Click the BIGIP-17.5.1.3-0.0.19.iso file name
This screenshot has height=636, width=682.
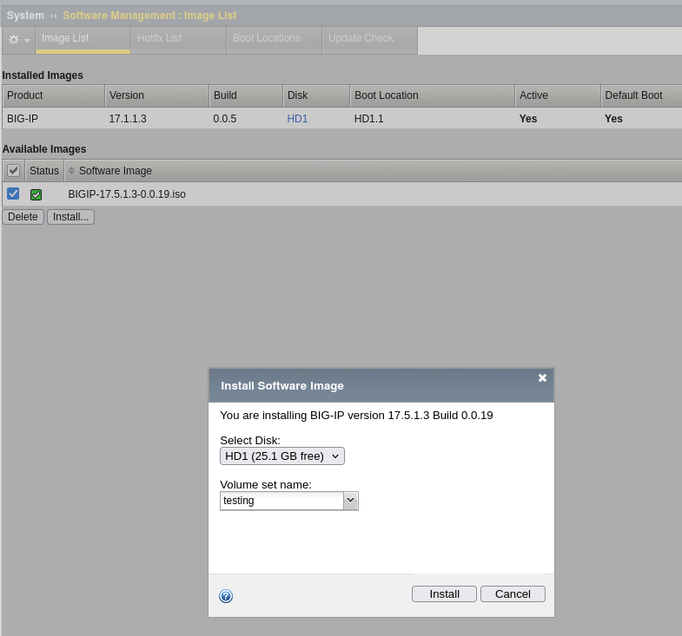[x=127, y=193]
